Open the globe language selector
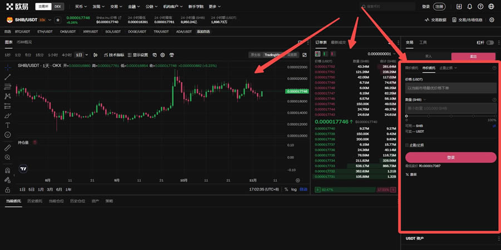The image size is (501, 250). [491, 7]
